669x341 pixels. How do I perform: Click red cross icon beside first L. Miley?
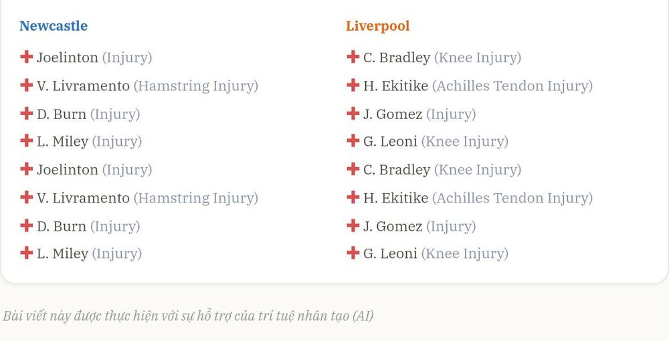point(27,140)
